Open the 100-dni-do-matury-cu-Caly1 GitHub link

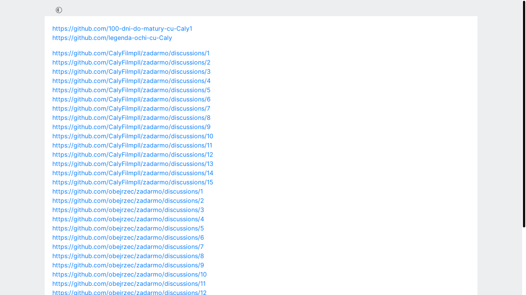tap(122, 28)
